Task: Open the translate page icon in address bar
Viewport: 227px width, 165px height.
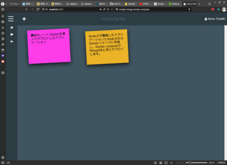Action: 104,9
